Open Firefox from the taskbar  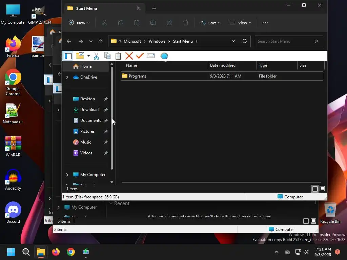tap(56, 252)
